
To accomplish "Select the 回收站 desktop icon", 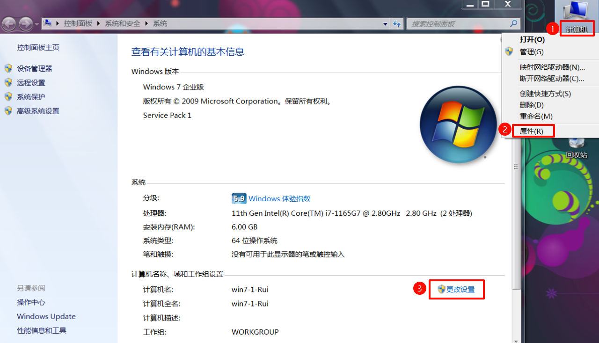I will pyautogui.click(x=576, y=149).
